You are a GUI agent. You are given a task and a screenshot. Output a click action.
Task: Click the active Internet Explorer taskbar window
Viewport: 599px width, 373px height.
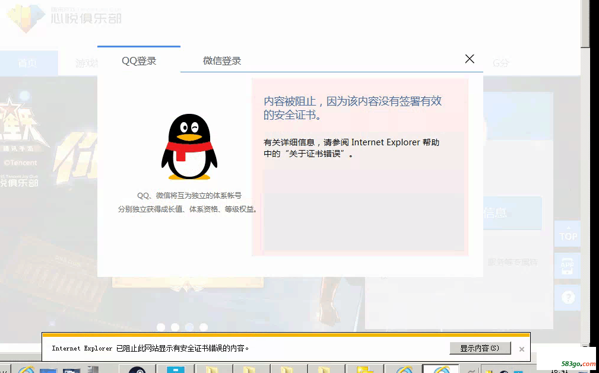[441, 369]
